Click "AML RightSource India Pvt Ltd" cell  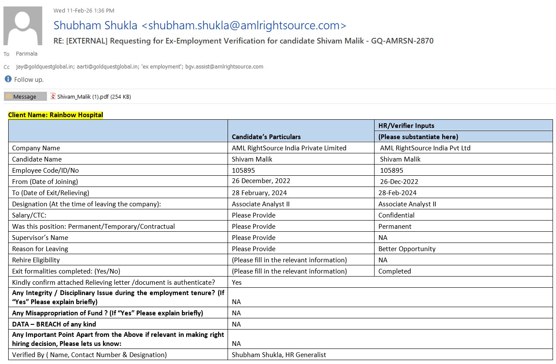(x=425, y=148)
